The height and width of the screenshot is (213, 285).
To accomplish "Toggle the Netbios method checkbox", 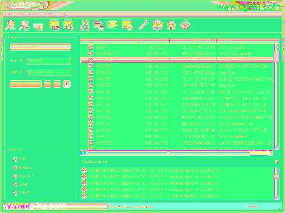I will tap(15, 167).
